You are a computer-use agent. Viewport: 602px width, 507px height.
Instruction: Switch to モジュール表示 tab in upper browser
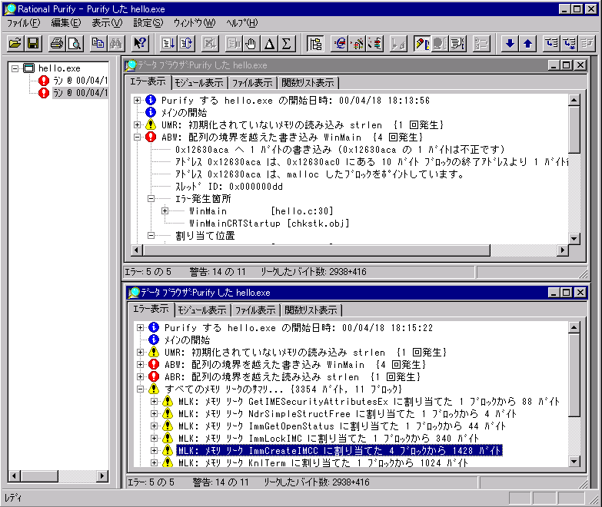[198, 83]
